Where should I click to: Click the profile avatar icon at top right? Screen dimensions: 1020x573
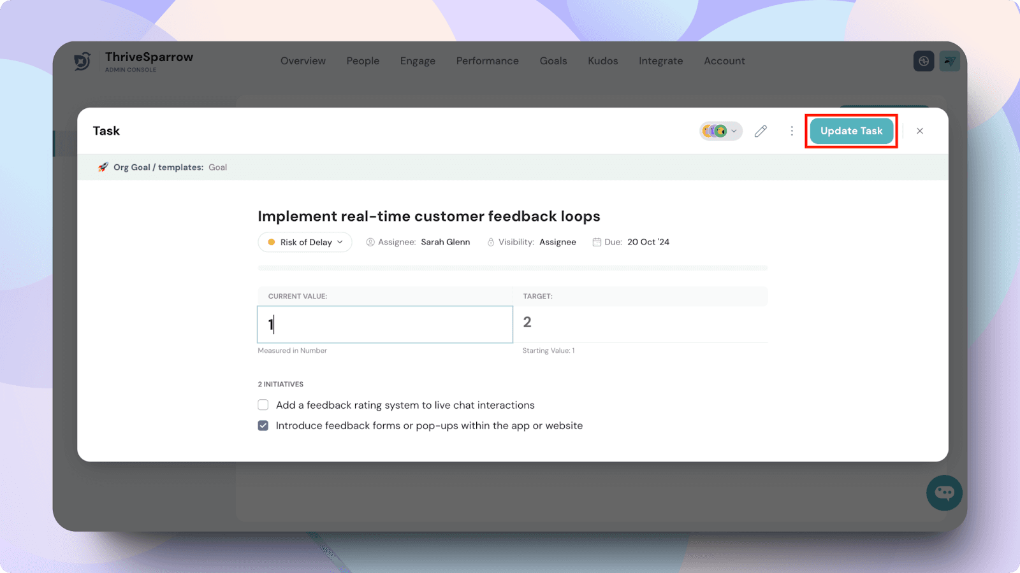click(949, 61)
